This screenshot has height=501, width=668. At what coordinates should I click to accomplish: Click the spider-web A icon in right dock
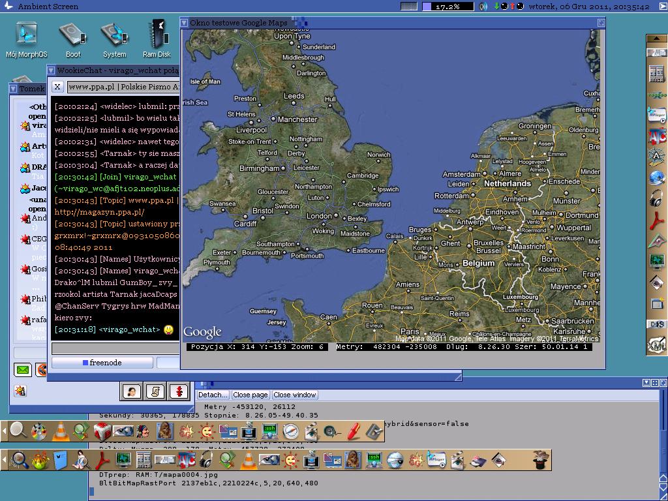coord(656,157)
